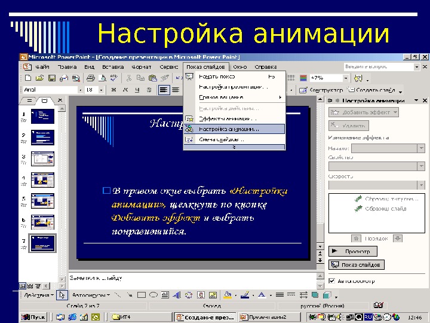Open the Скорость combo box
The width and height of the screenshot is (430, 323).
tap(377, 185)
